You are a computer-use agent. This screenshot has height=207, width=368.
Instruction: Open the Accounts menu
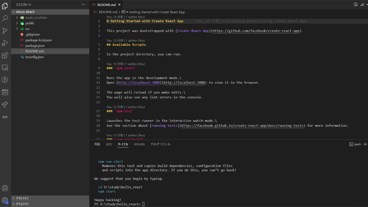pyautogui.click(x=5, y=188)
